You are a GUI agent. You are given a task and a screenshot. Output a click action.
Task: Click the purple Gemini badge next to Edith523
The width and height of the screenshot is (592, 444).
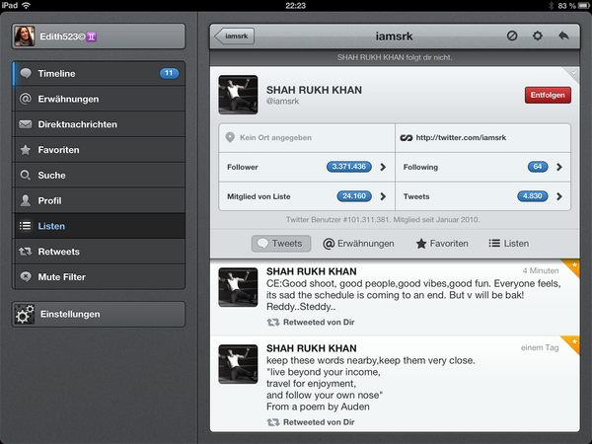click(92, 37)
